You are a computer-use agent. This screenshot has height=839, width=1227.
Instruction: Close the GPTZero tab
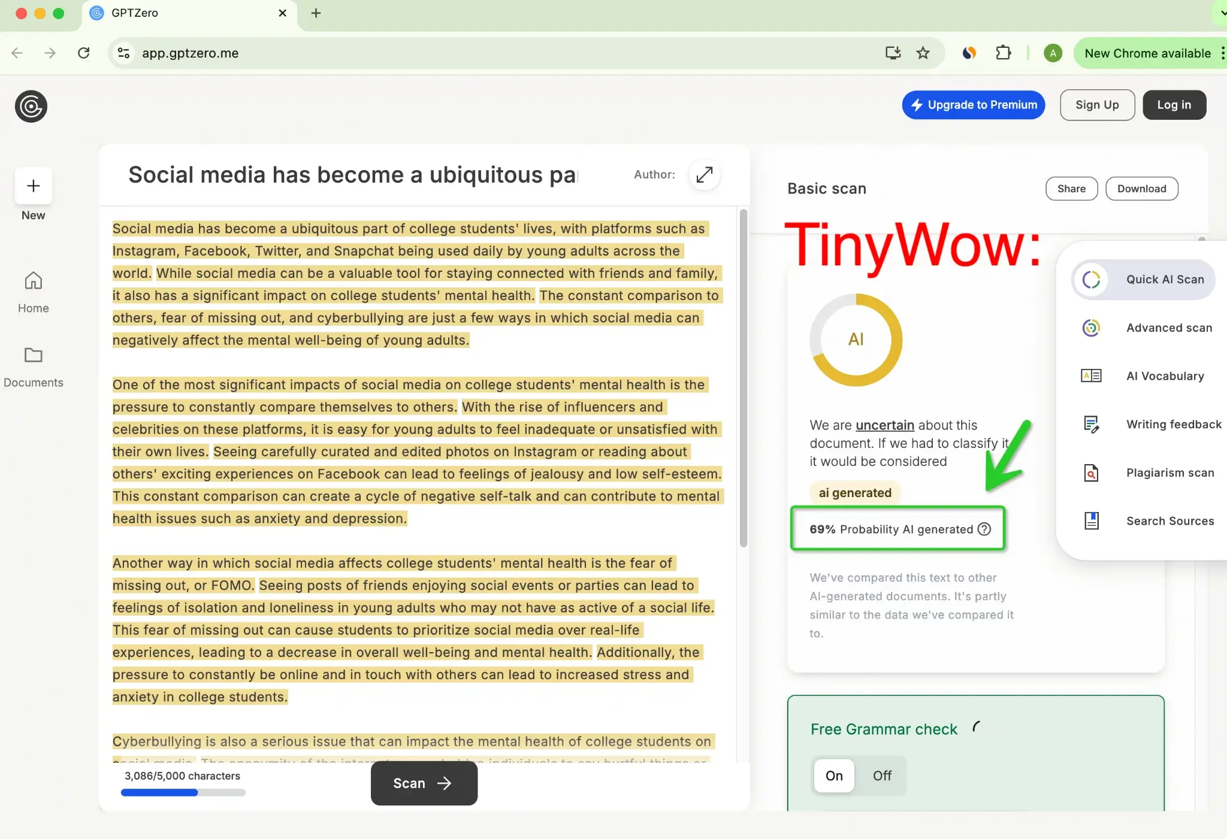click(283, 13)
